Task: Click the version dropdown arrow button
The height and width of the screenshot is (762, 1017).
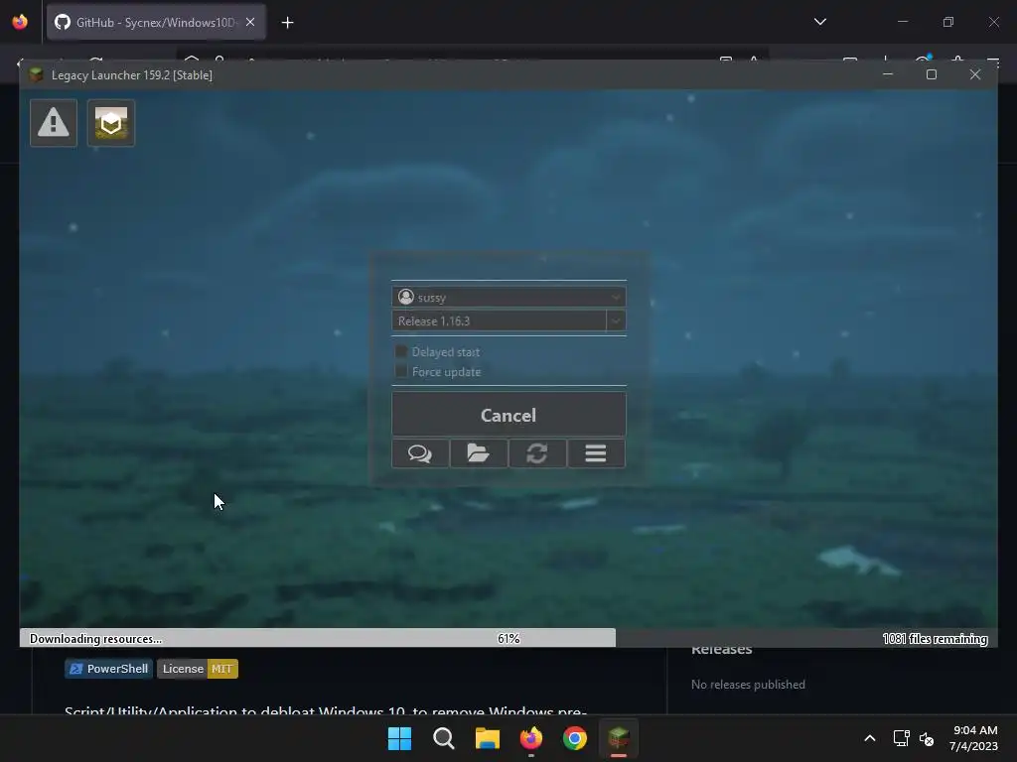Action: pyautogui.click(x=616, y=320)
